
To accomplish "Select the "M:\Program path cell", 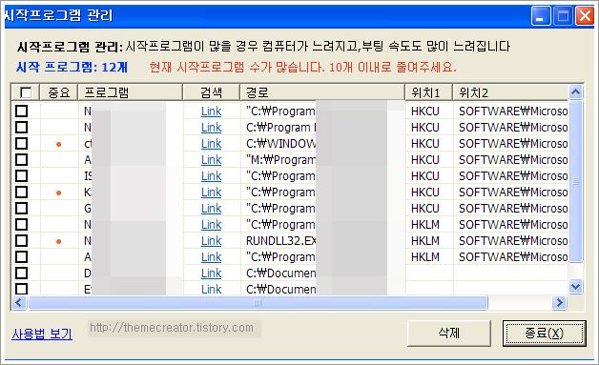I will click(x=281, y=159).
